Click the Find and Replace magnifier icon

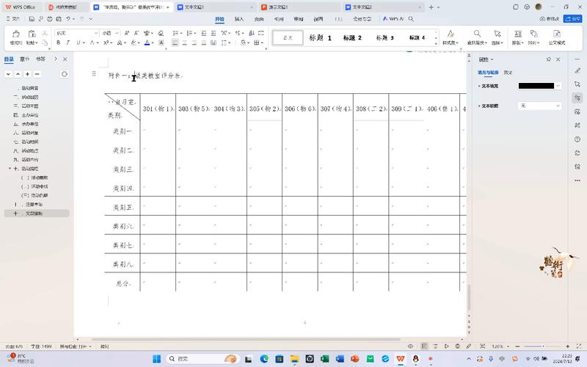(477, 34)
